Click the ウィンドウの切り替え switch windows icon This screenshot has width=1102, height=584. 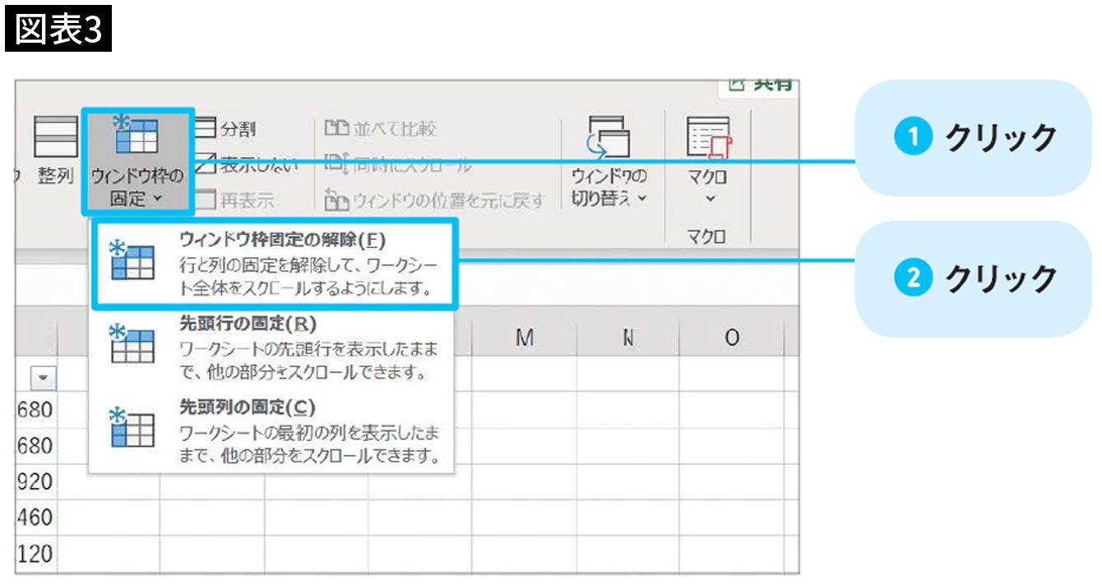[x=609, y=136]
